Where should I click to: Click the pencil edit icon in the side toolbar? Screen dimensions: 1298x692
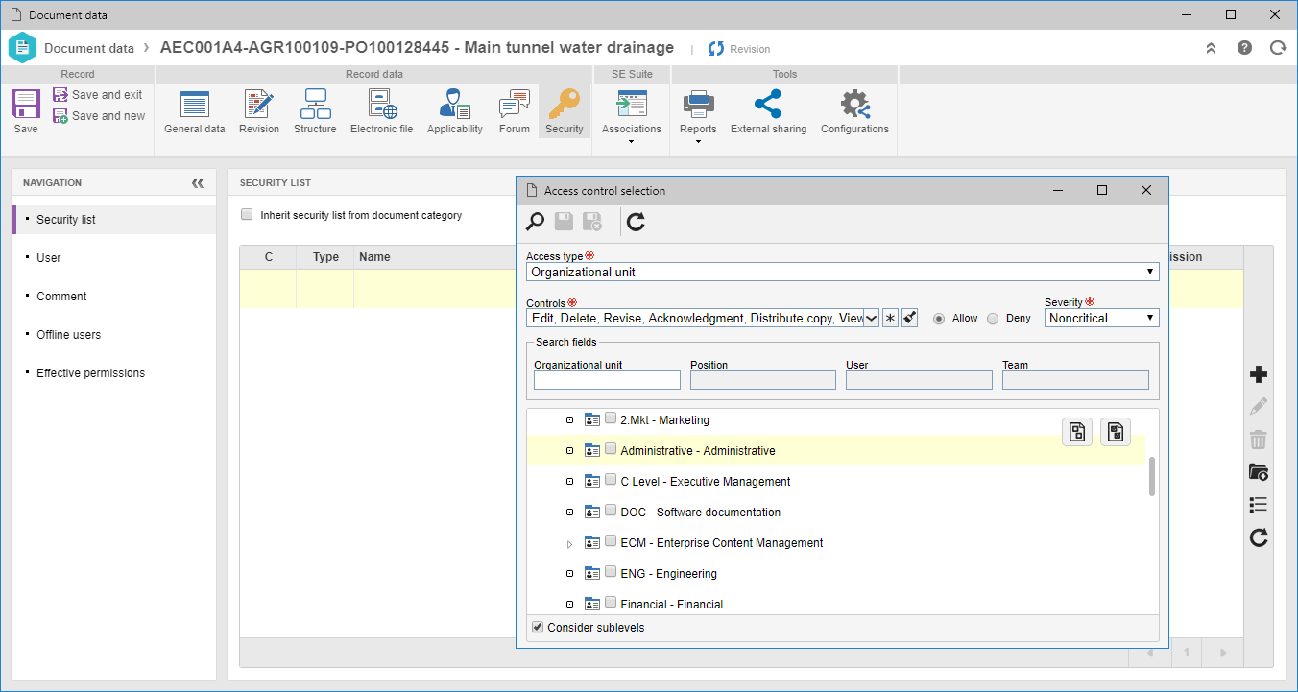(x=1259, y=407)
